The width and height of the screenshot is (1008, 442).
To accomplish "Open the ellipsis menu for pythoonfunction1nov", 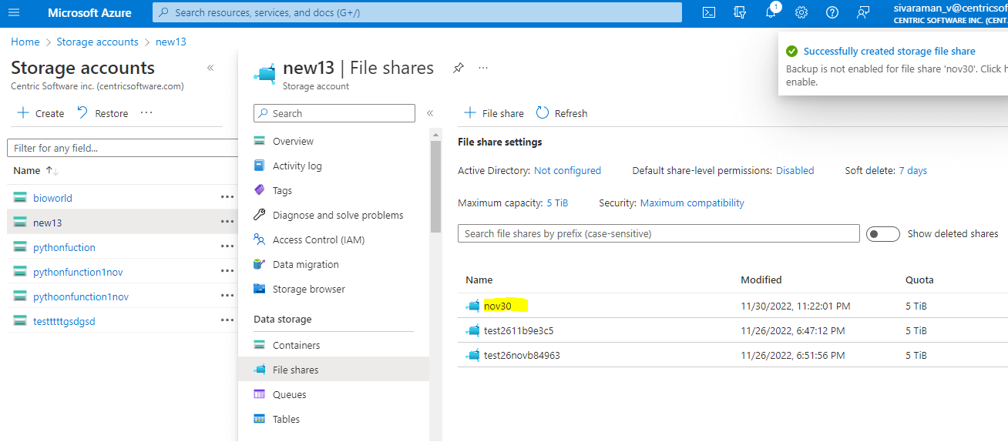I will click(x=227, y=296).
